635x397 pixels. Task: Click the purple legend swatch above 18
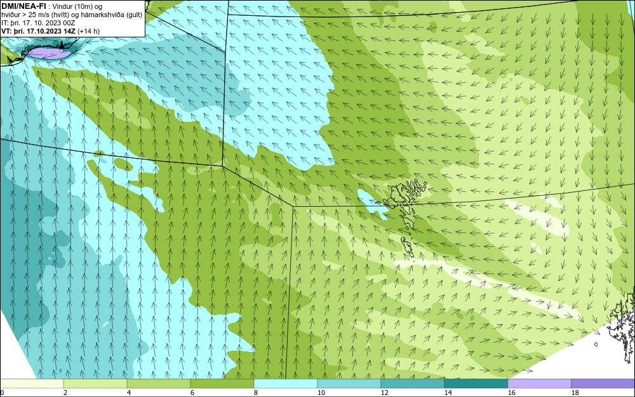603,384
